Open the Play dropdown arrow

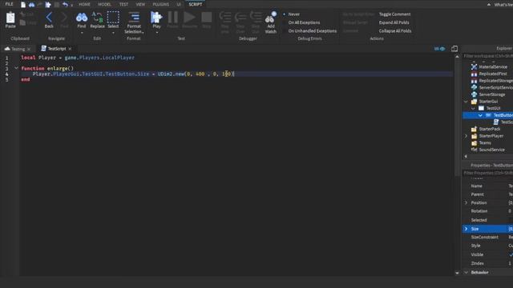[x=156, y=33]
